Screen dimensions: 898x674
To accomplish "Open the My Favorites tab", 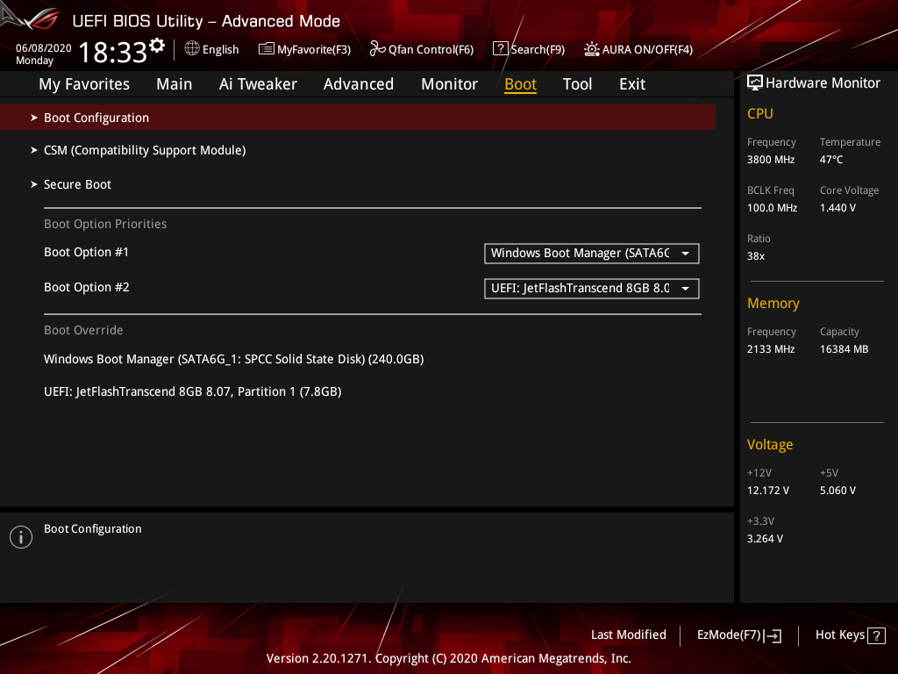I will [x=84, y=84].
